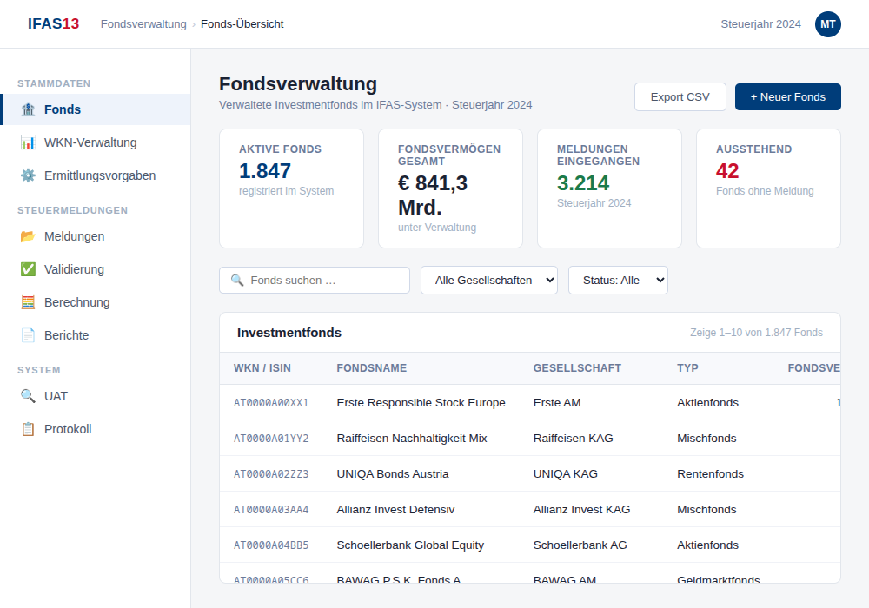The image size is (869, 608).
Task: Create a fund with + Neuer Fonds
Action: [x=787, y=96]
